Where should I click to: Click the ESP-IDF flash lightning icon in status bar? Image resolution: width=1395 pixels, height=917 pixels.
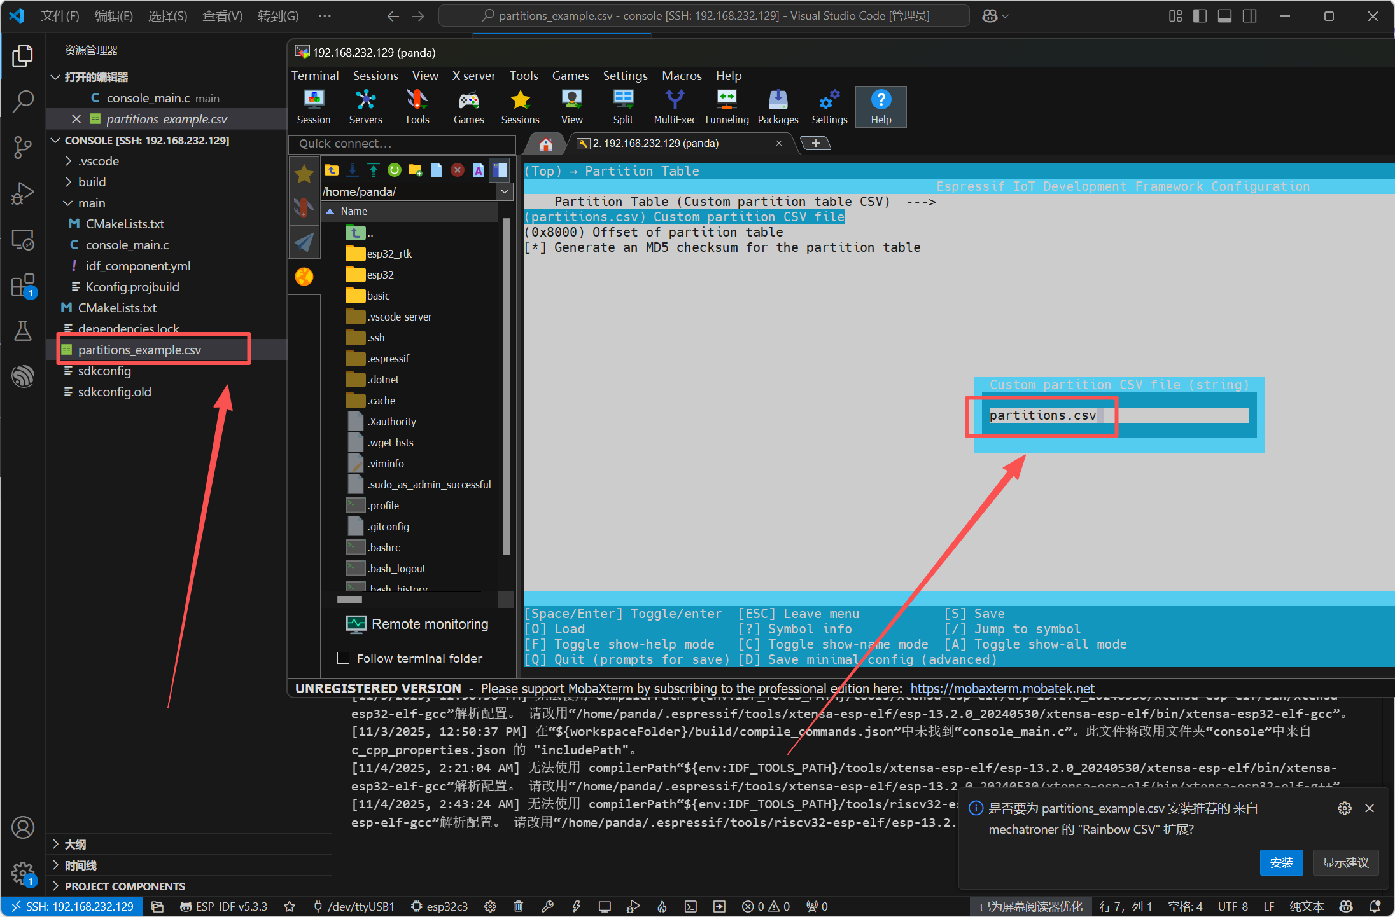click(576, 906)
